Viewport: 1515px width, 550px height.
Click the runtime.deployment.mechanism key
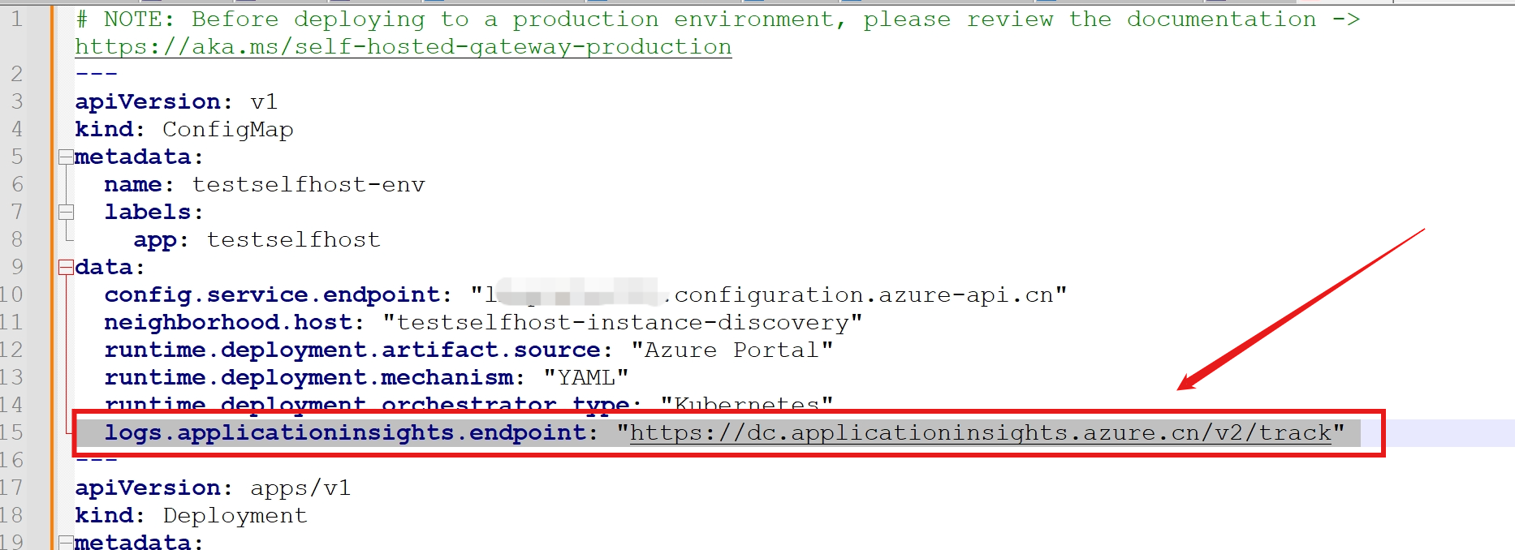(308, 378)
